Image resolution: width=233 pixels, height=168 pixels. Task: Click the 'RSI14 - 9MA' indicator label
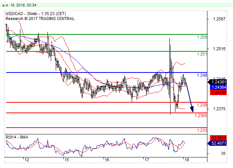[17, 137]
